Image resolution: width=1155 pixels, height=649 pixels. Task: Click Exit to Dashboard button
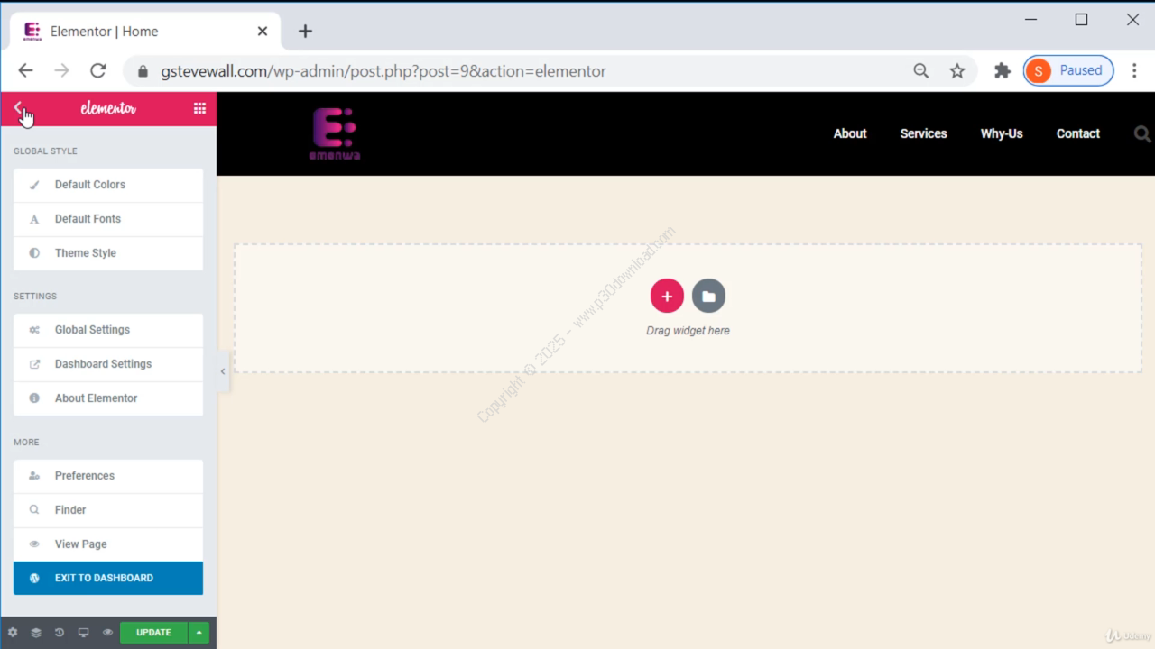point(108,579)
